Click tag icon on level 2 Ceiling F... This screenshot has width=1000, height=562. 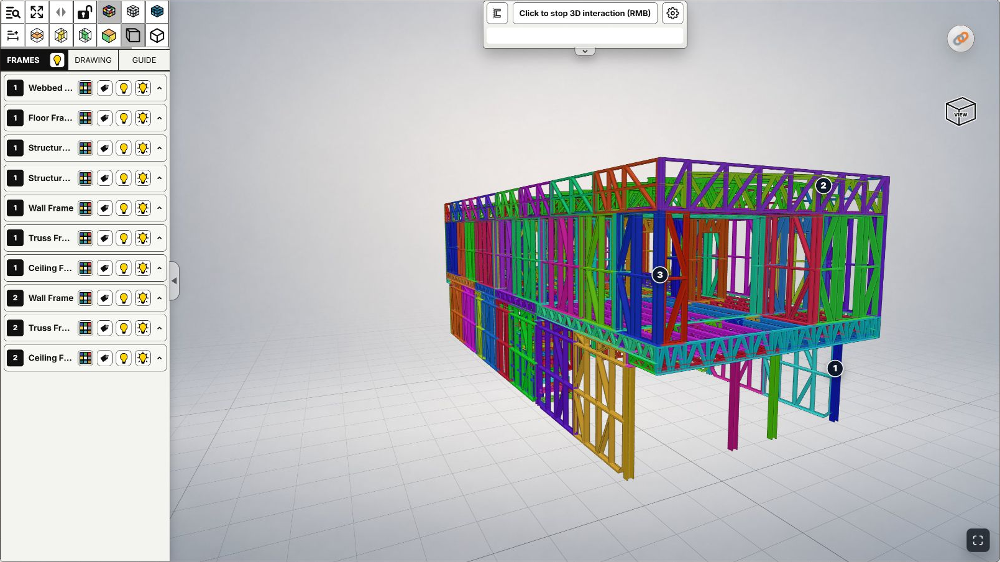click(x=105, y=358)
